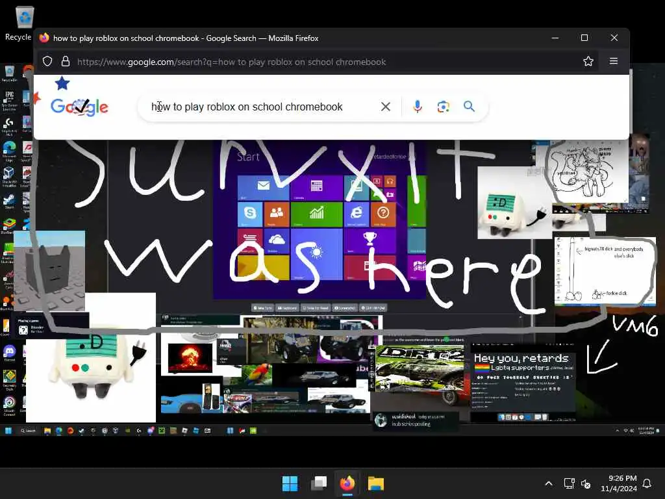Open the Firefox hamburger application menu
Image resolution: width=665 pixels, height=499 pixels.
click(x=613, y=61)
